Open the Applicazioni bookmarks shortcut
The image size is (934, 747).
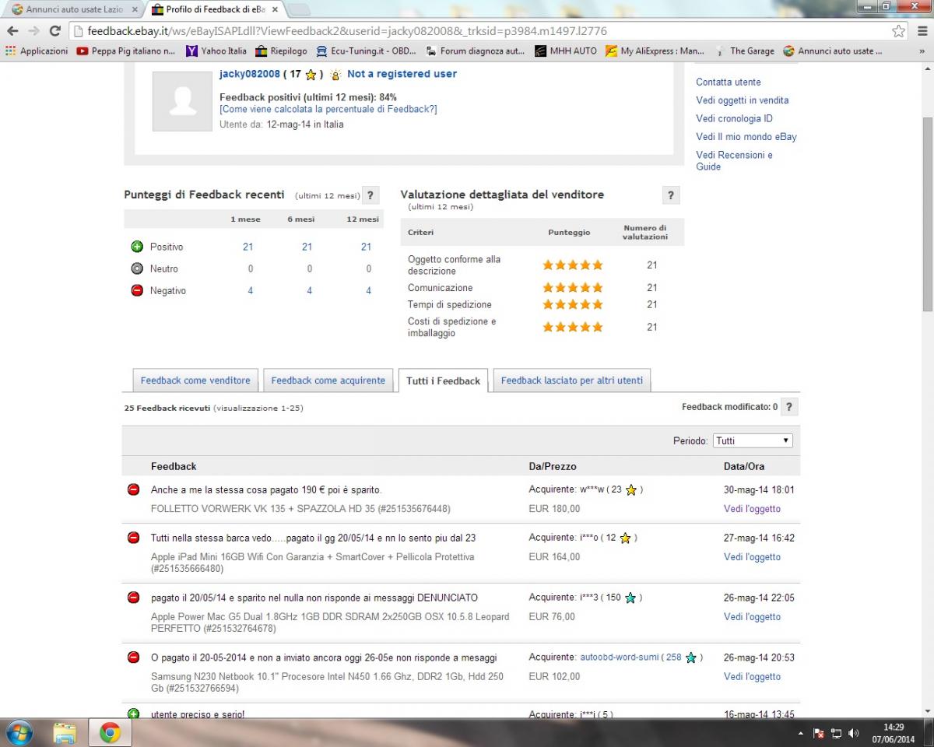tap(37, 51)
